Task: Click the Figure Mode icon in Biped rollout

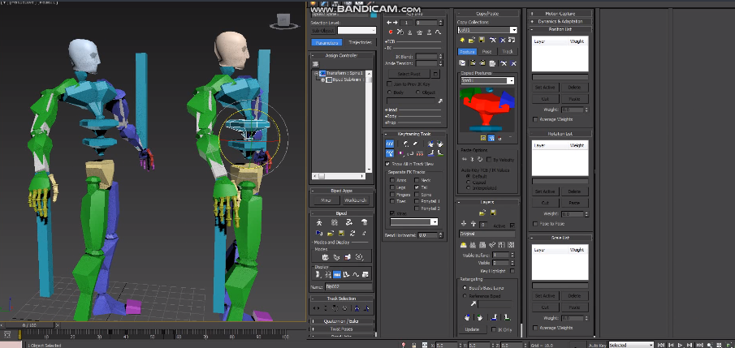Action: point(319,222)
